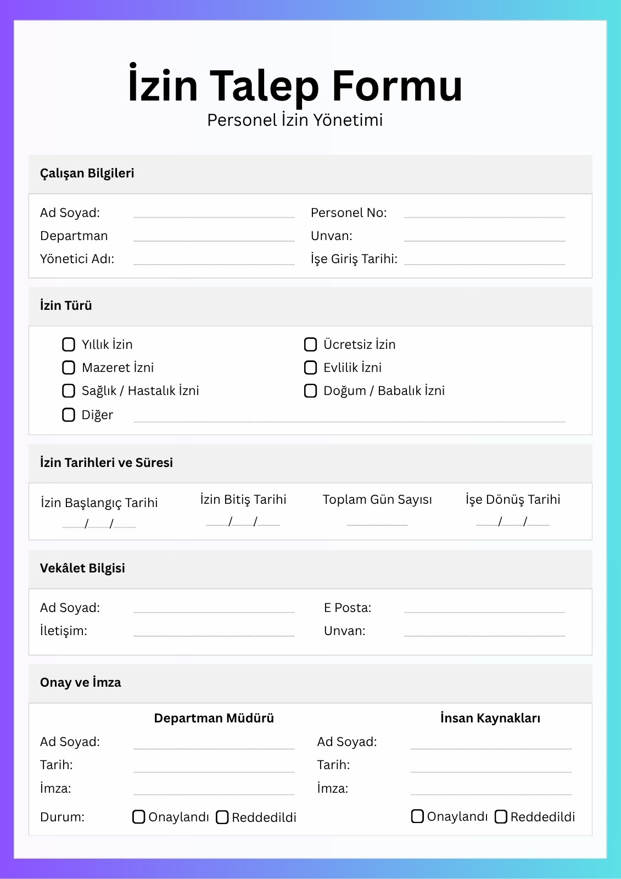Mark the Diğer leave type checkbox
The height and width of the screenshot is (879, 621).
69,415
